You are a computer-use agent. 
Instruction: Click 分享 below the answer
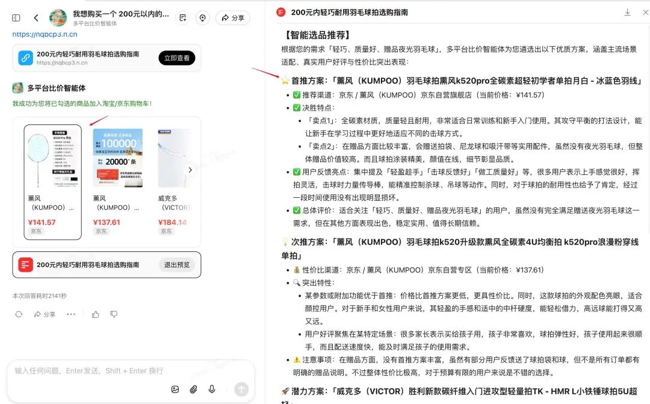click(45, 314)
